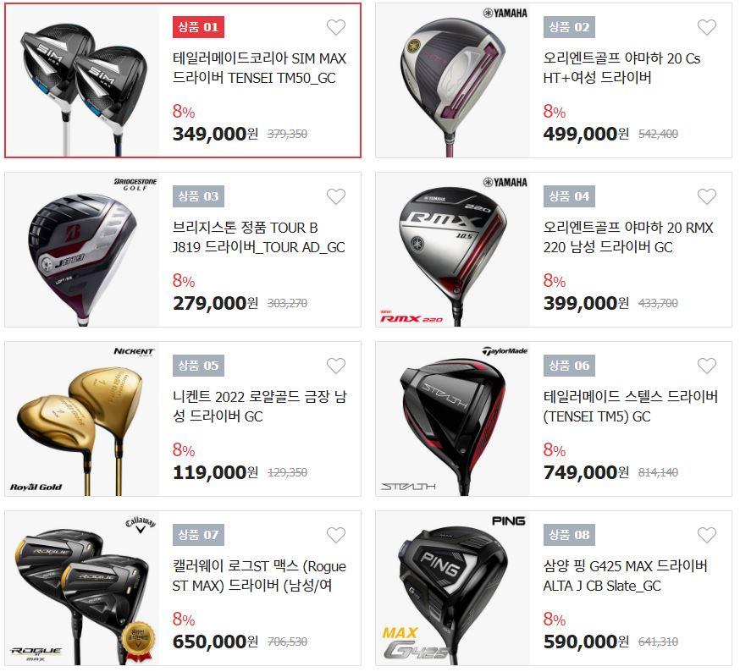This screenshot has width=740, height=672.
Task: Open 테일러메이드코리아 SIM MAX 드라이버 title link
Action: pos(259,68)
